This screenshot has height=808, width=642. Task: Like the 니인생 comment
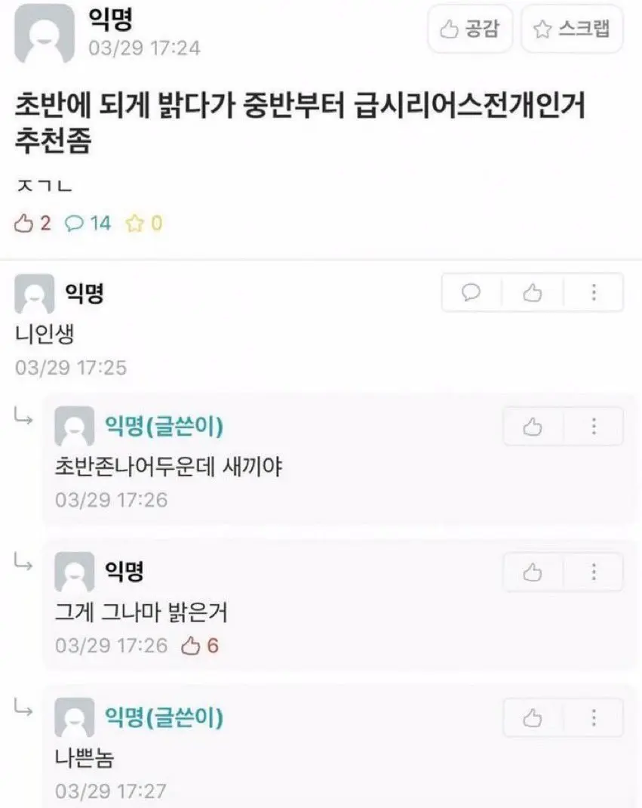point(533,292)
